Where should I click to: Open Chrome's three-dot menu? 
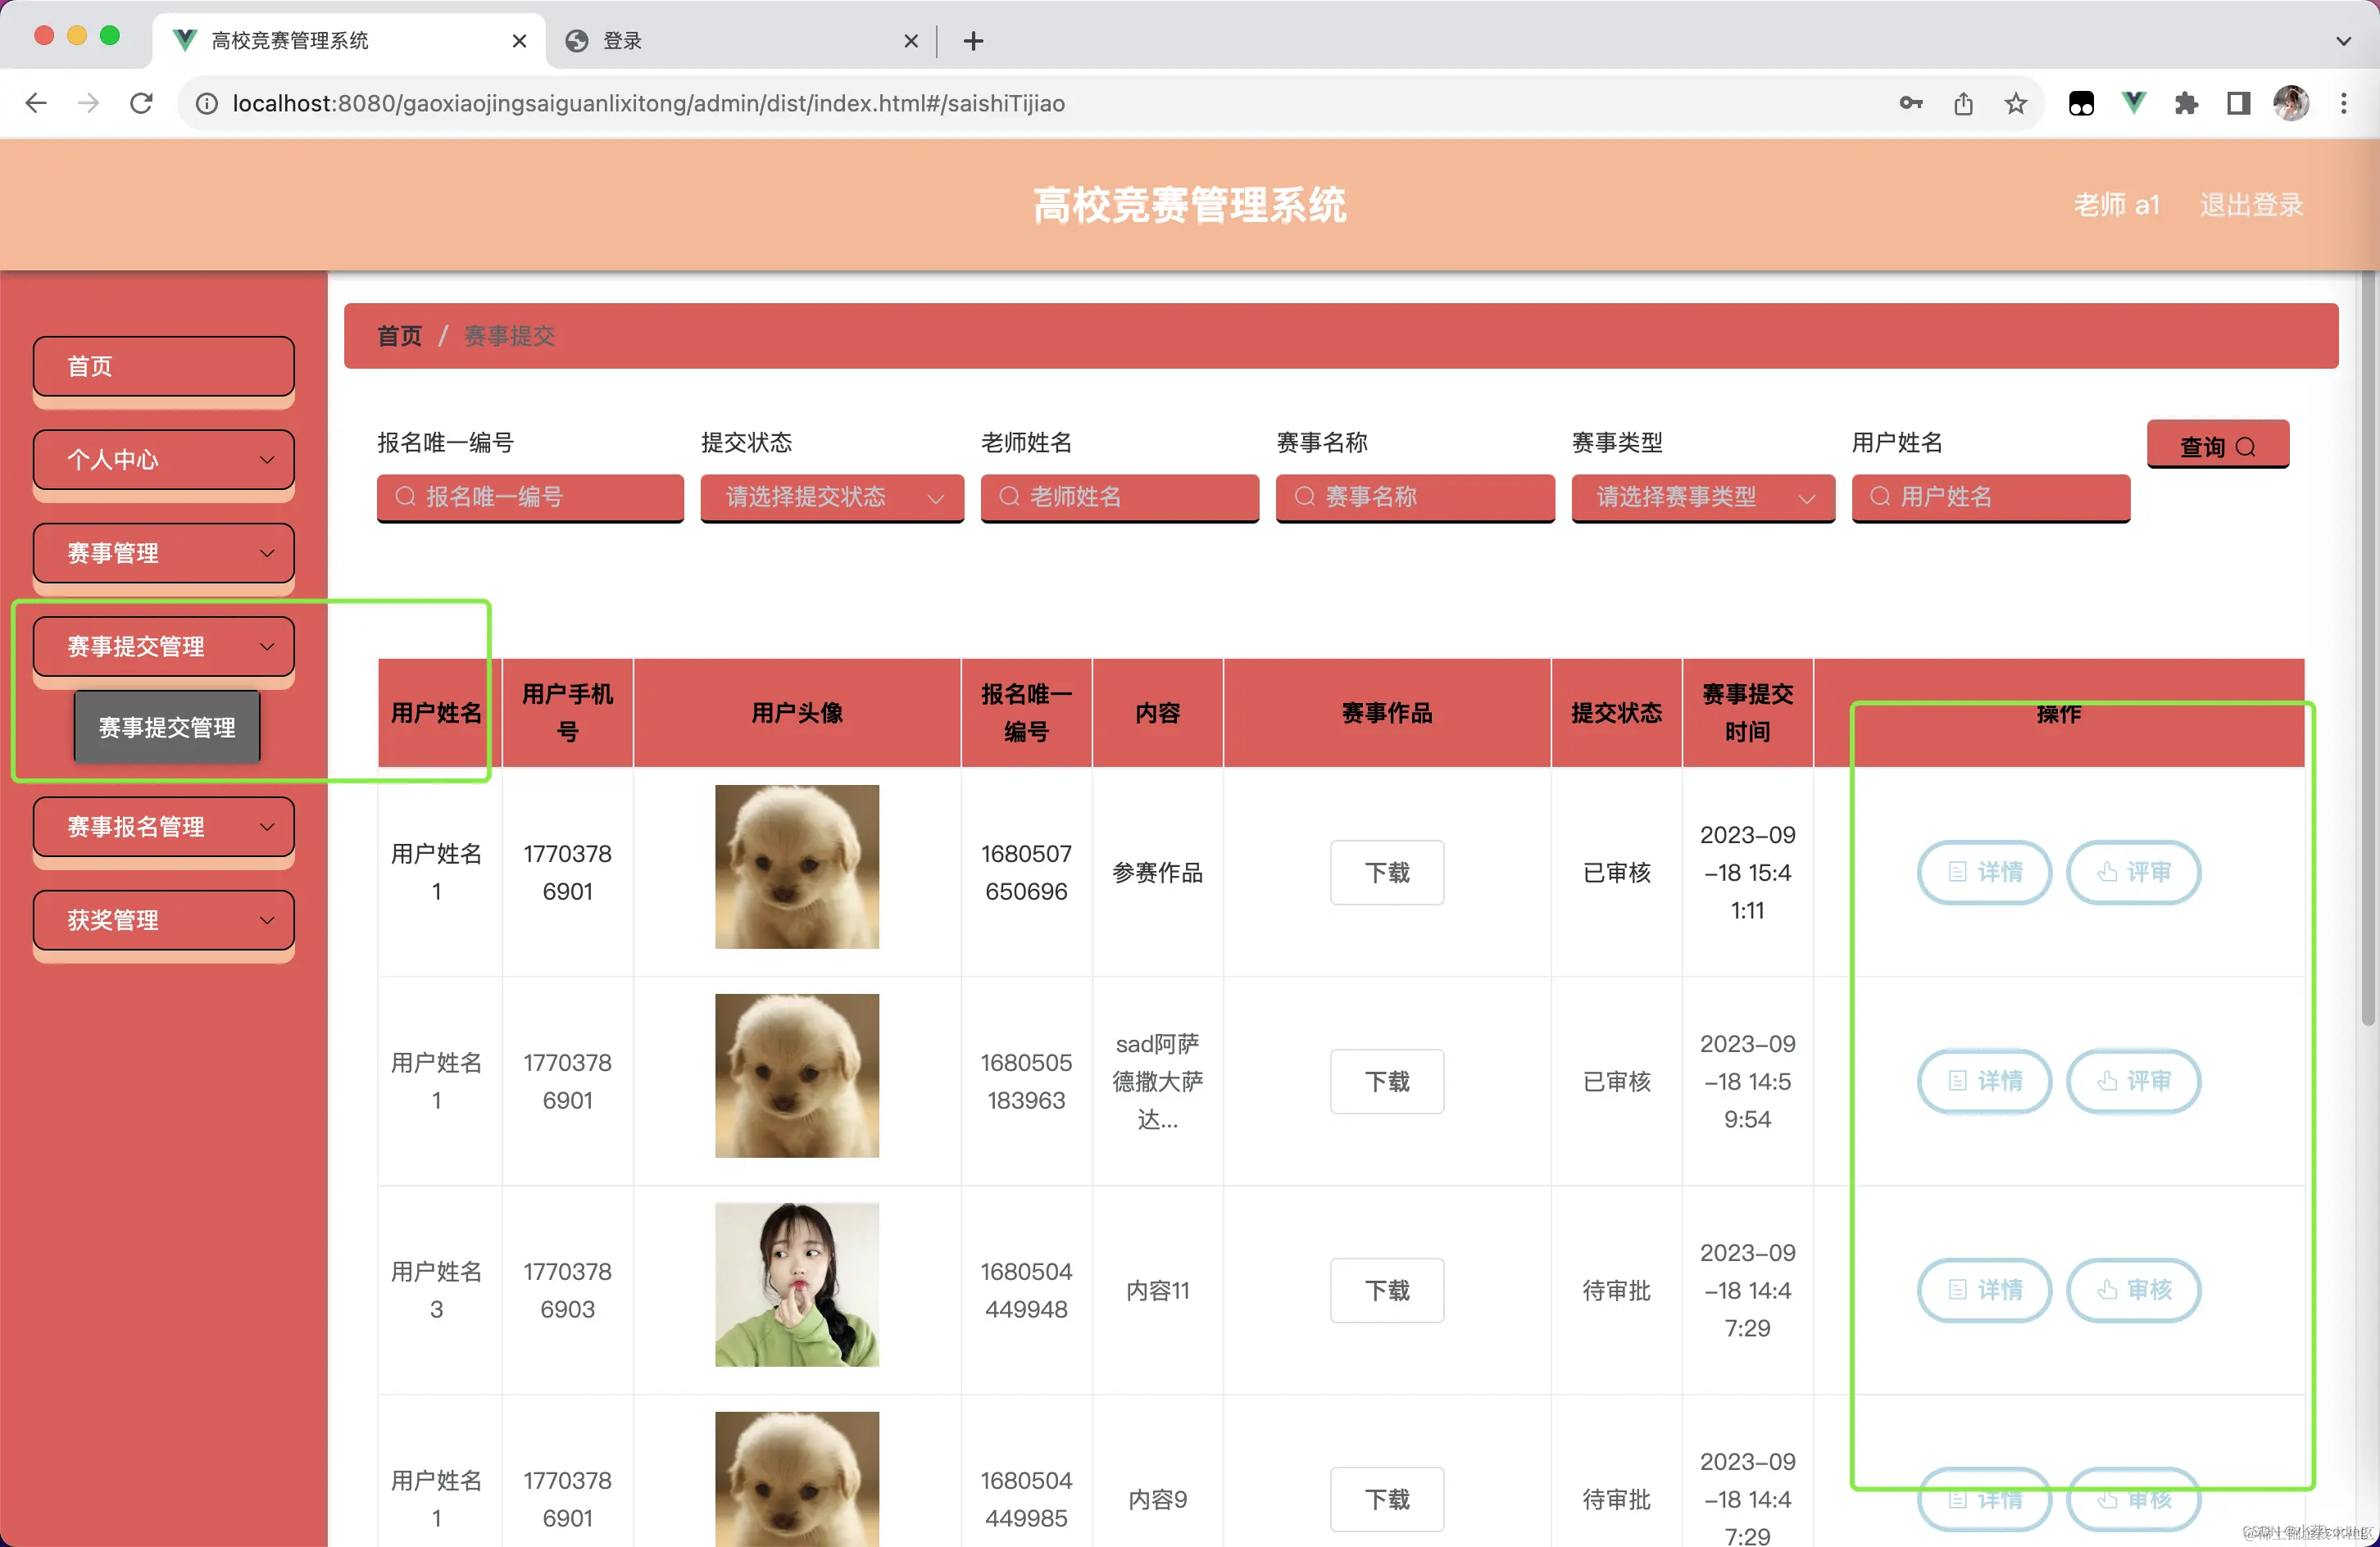coord(2343,103)
